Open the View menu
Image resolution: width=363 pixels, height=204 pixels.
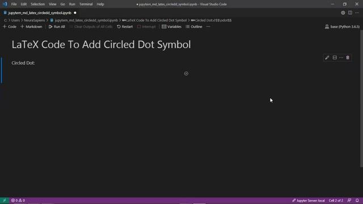(x=53, y=4)
